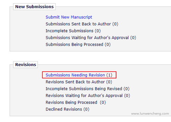The width and height of the screenshot is (171, 122).
Task: View Submissions Being Processed
Action: tap(78, 44)
